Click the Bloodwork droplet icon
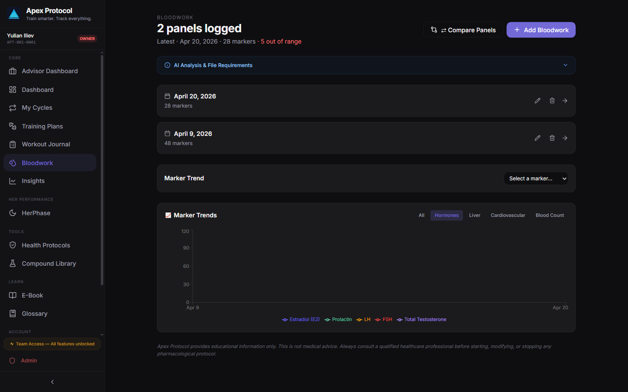628x392 pixels. 13,163
